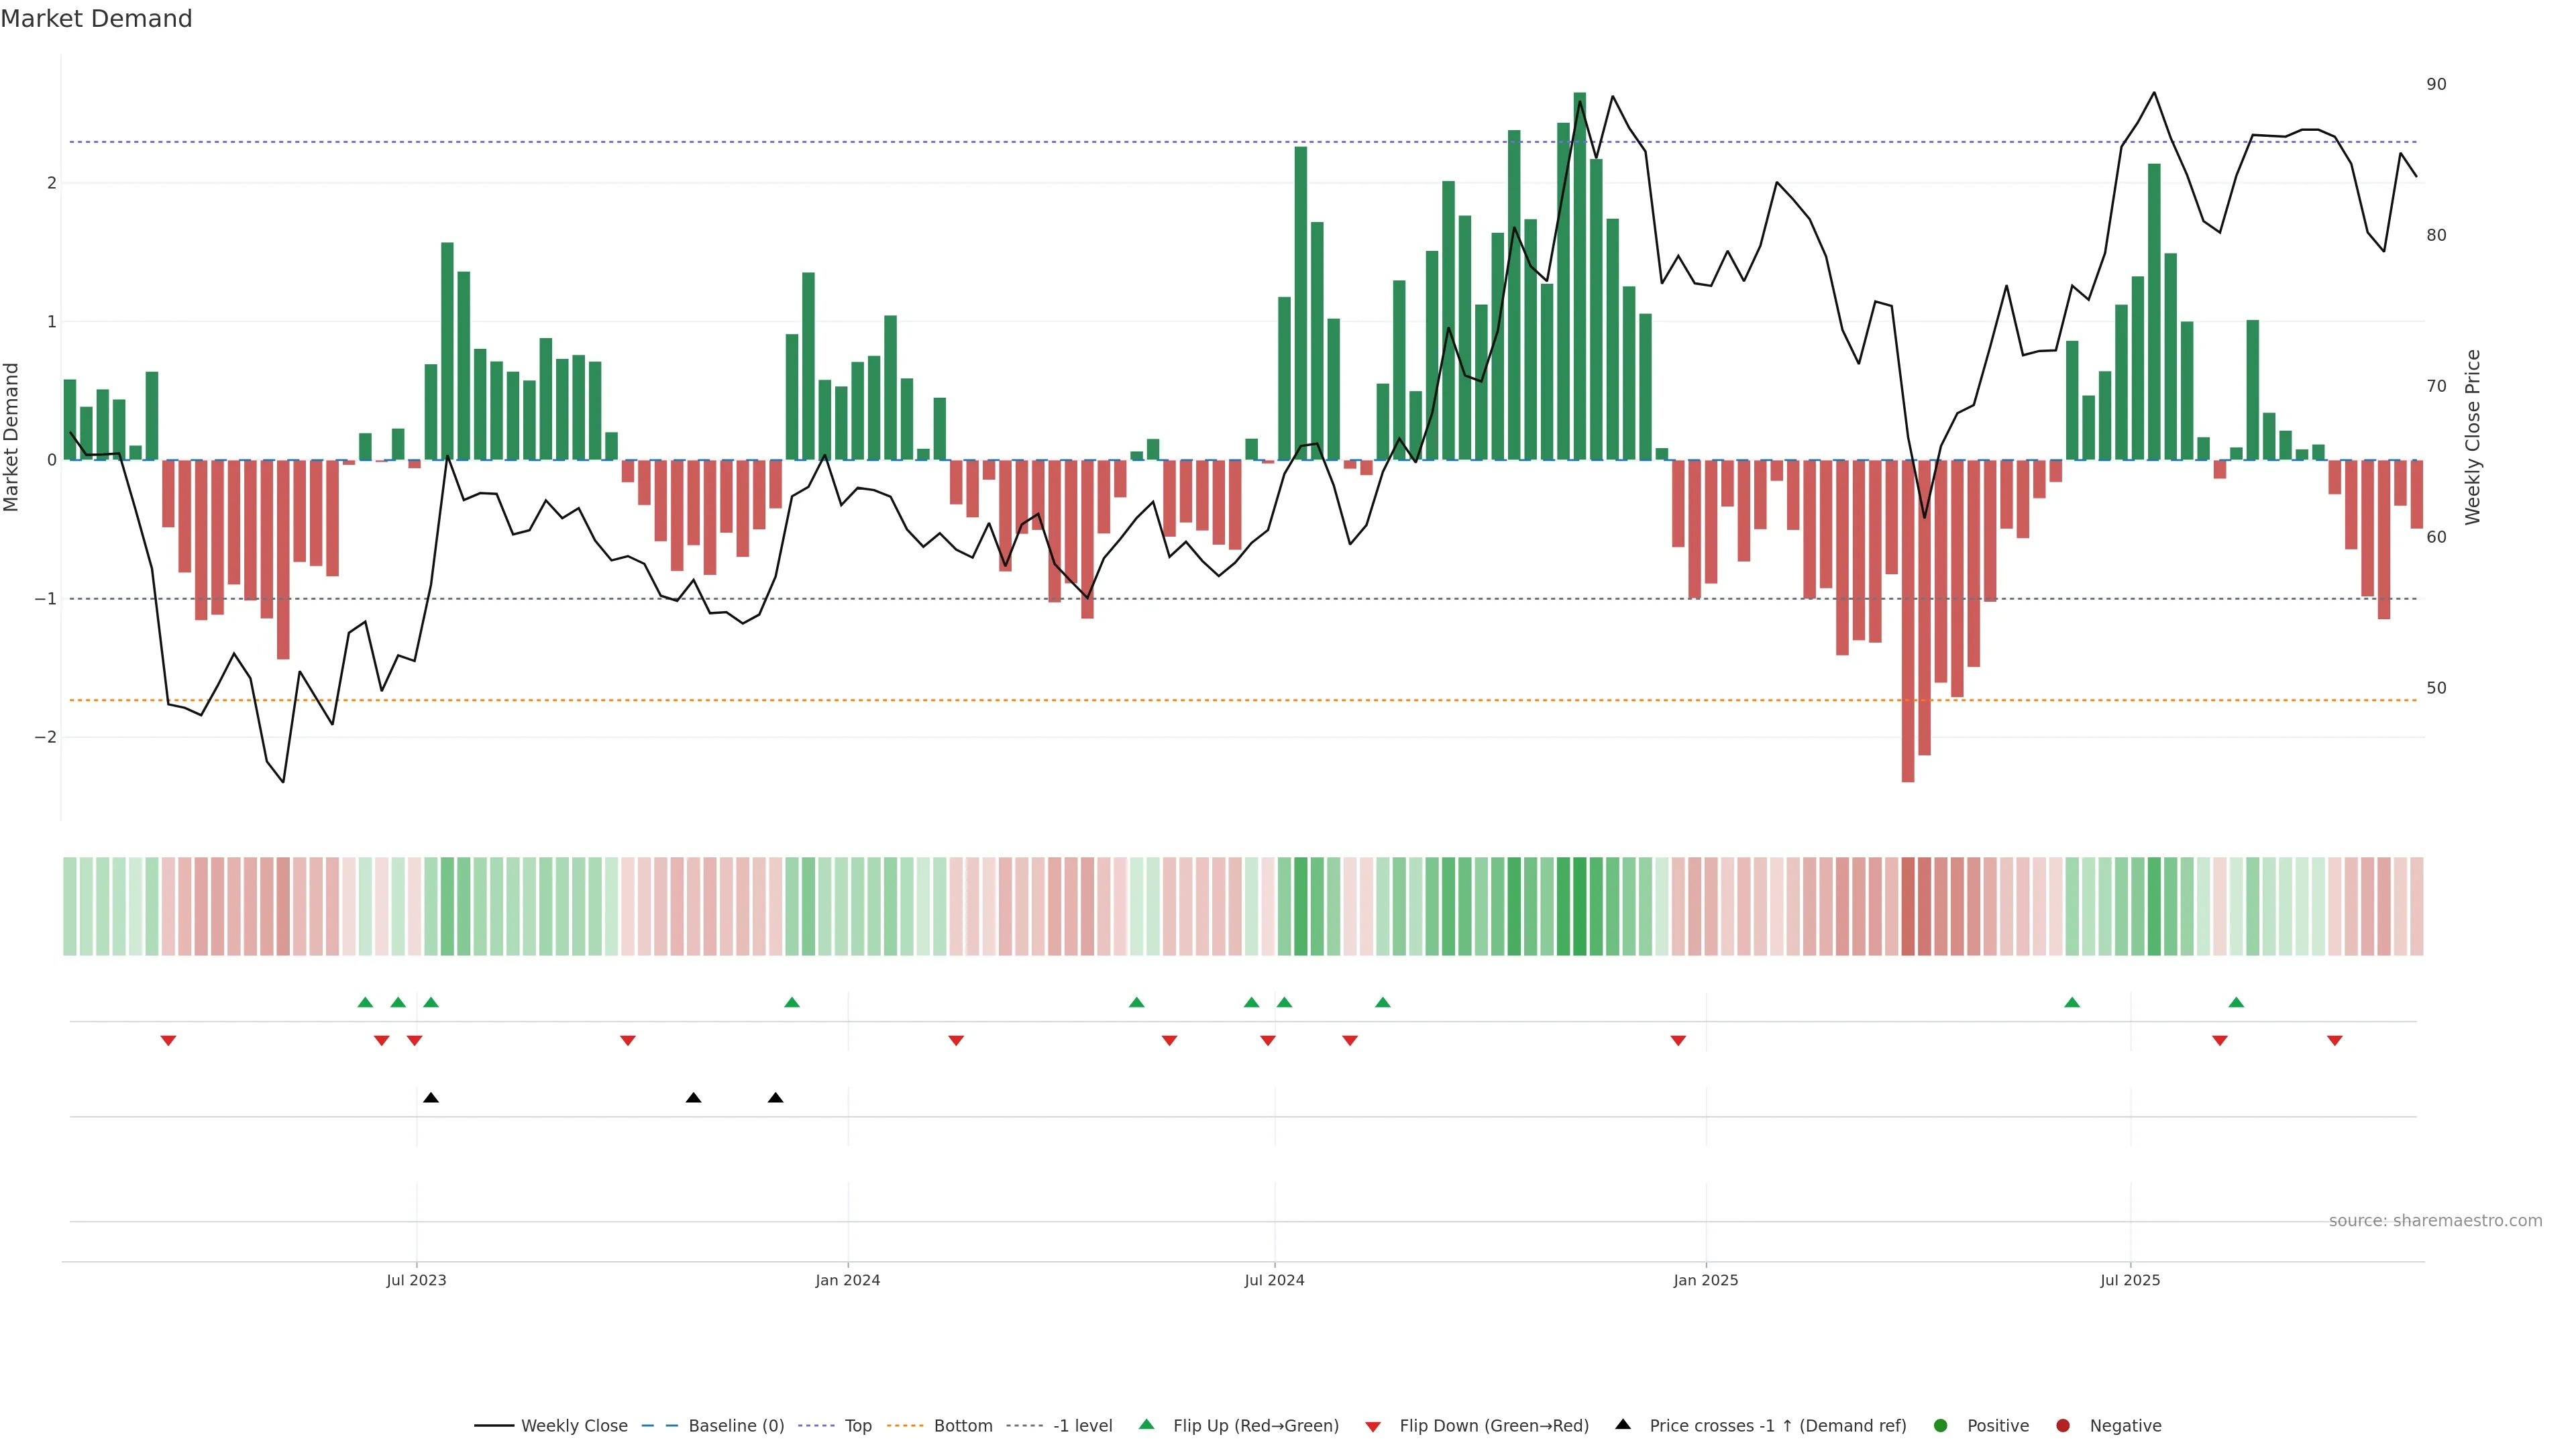Viewport: 2576px width, 1449px height.
Task: Click the last green flip-up marker after Jul 2025
Action: pyautogui.click(x=2236, y=1002)
